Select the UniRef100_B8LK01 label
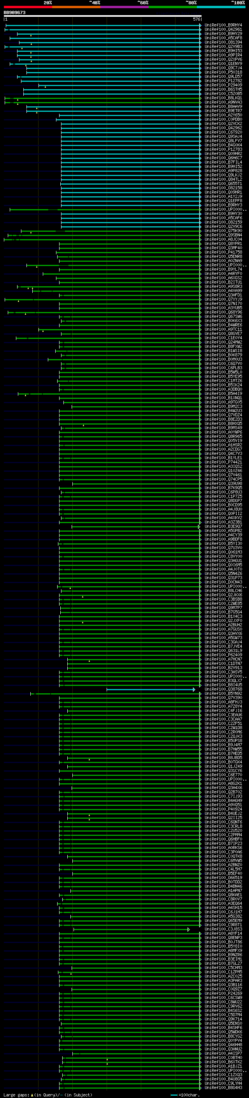The image size is (249, 1098). (223, 98)
